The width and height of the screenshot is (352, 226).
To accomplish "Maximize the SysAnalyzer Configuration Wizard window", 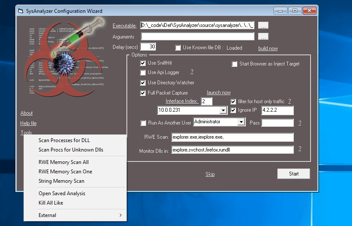I will [295, 11].
